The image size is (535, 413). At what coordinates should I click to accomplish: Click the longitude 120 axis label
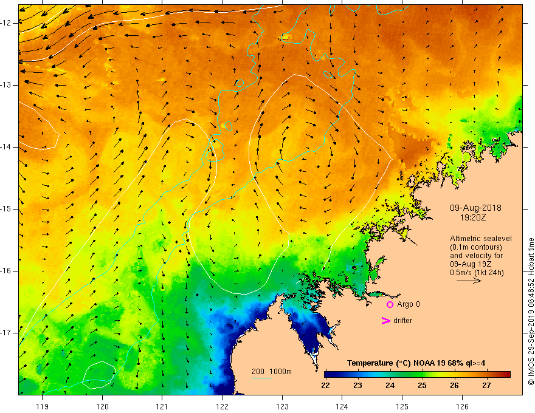pos(102,406)
